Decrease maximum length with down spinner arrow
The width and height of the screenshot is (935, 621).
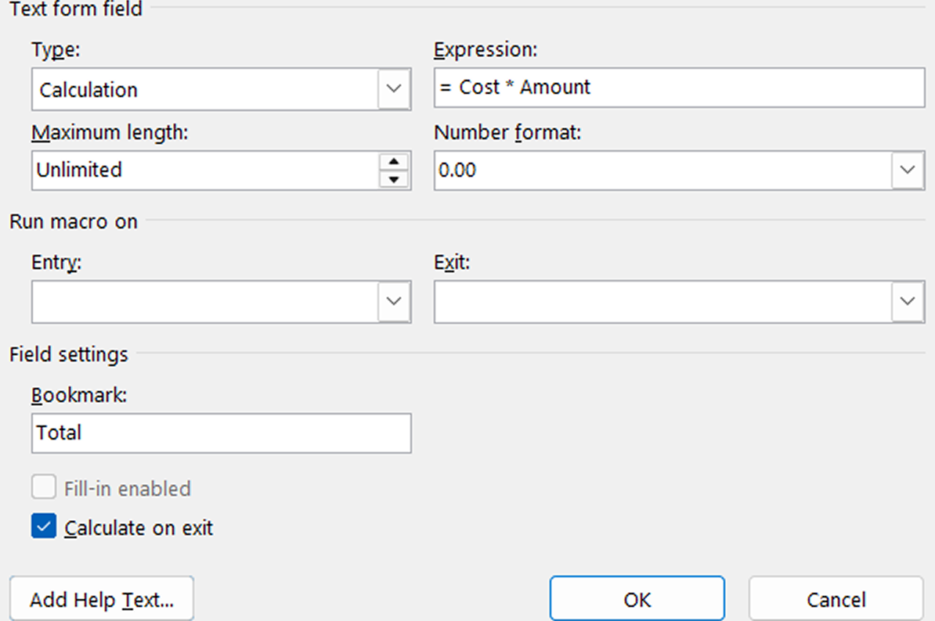tap(394, 179)
